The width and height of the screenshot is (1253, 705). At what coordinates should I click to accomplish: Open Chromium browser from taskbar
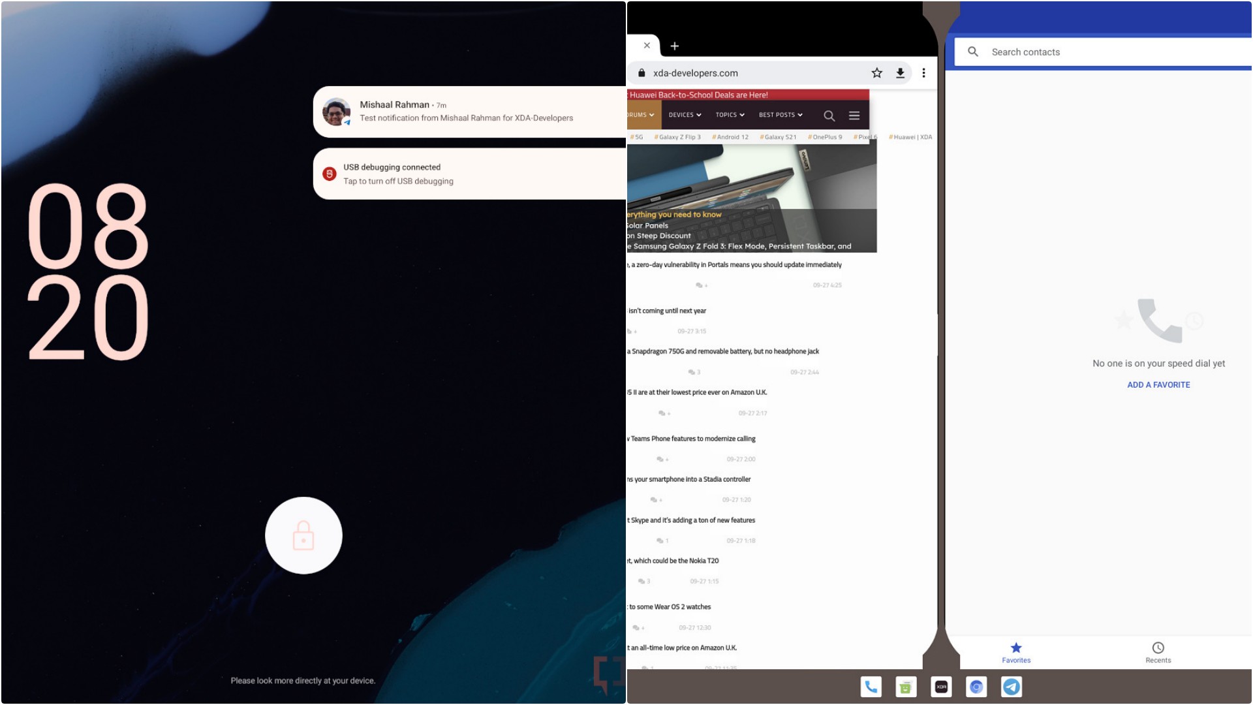[976, 687]
